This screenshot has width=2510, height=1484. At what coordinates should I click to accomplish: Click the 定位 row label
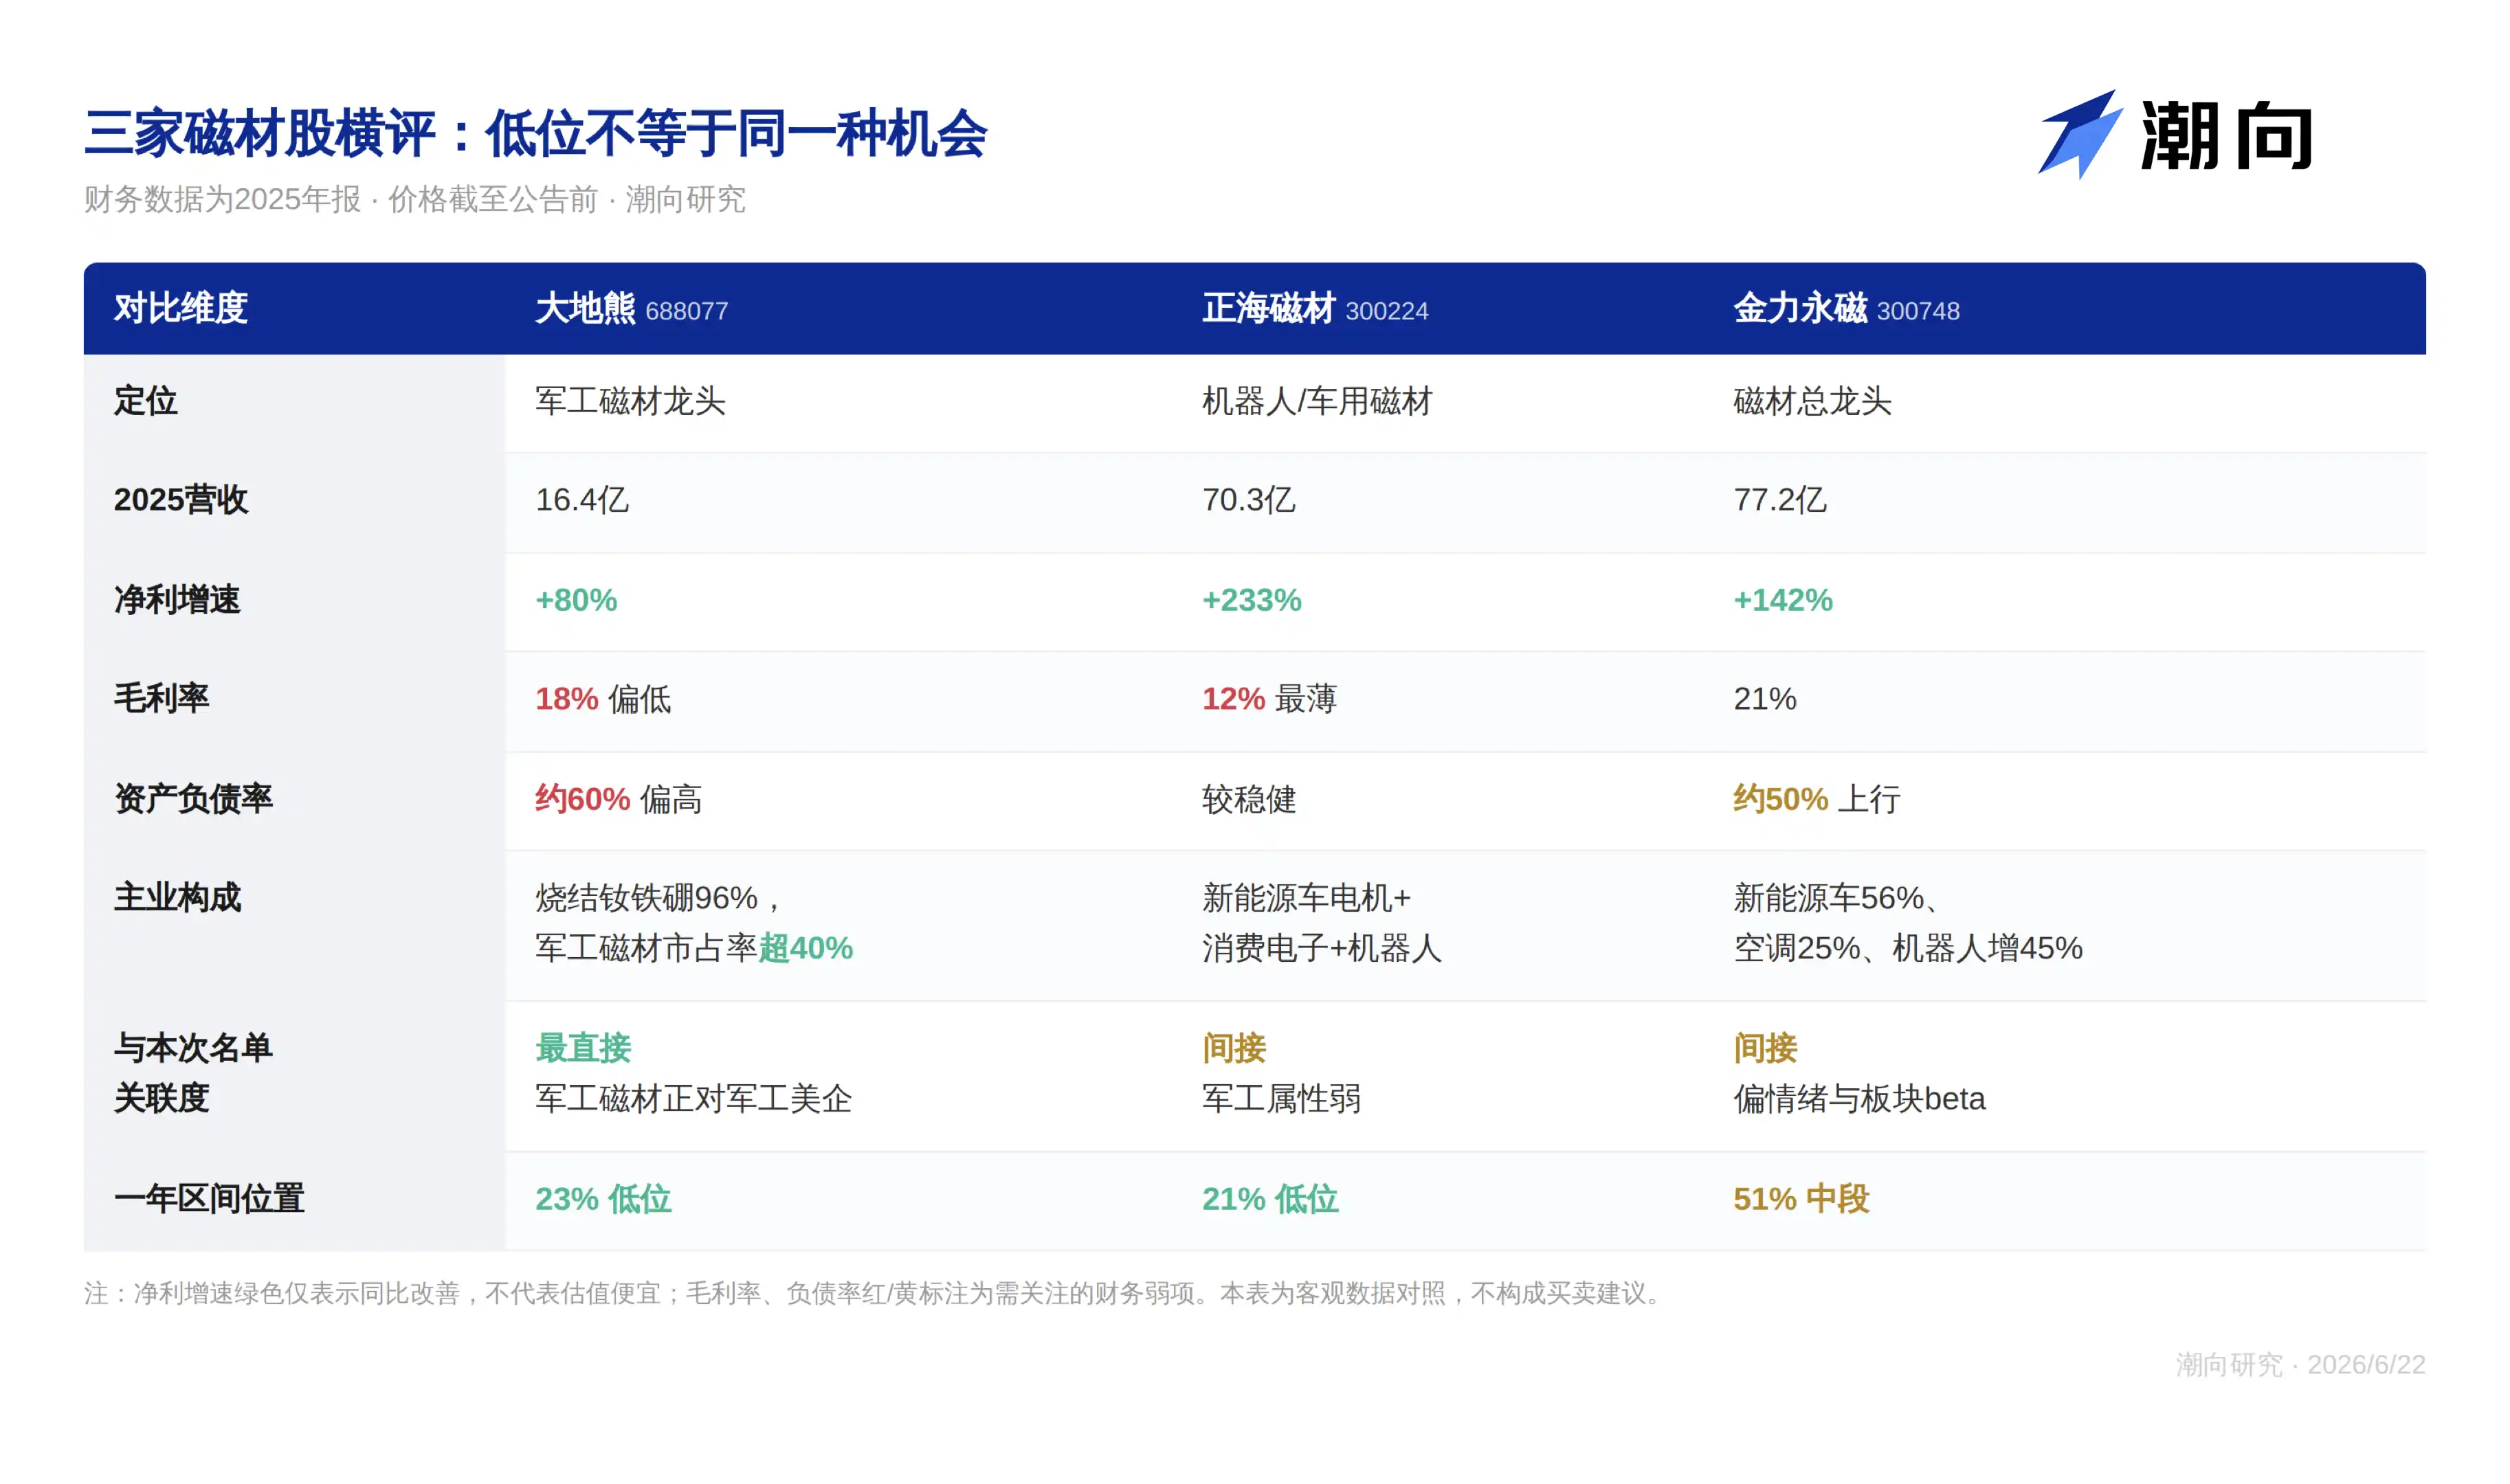[145, 401]
